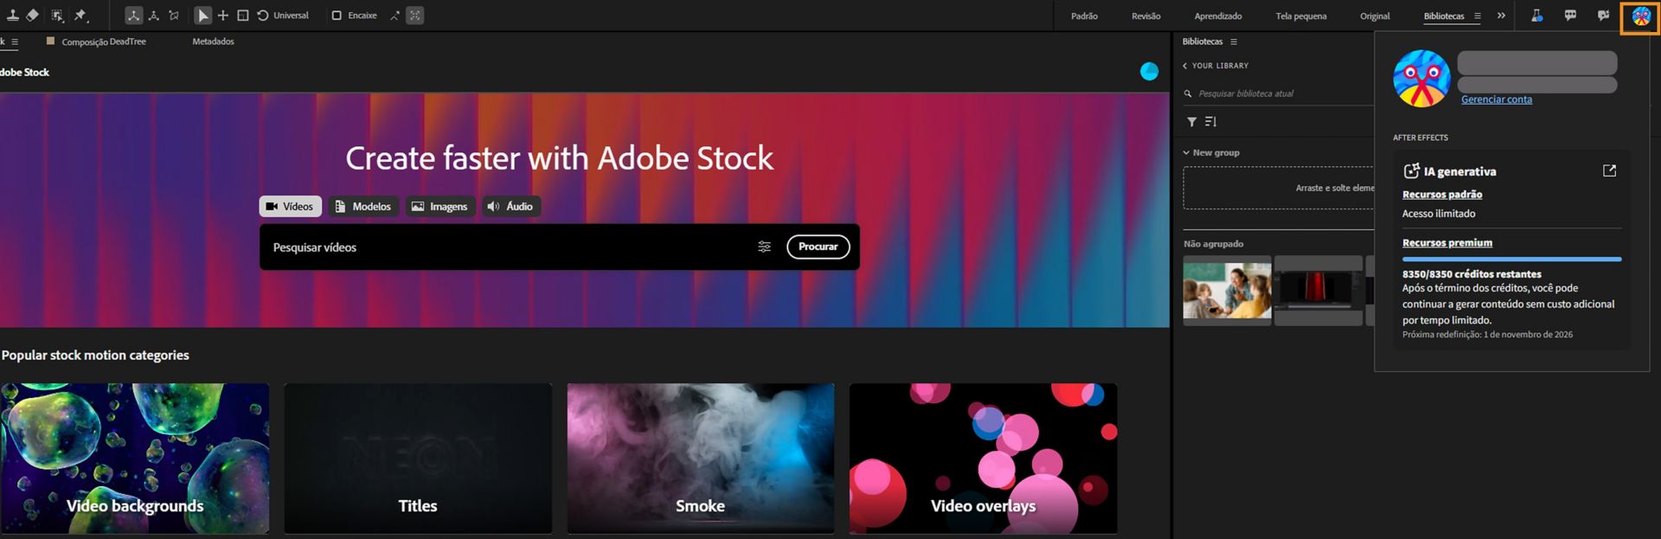Image resolution: width=1661 pixels, height=539 pixels.
Task: Select the Roto Brush tool
Action: 57,16
